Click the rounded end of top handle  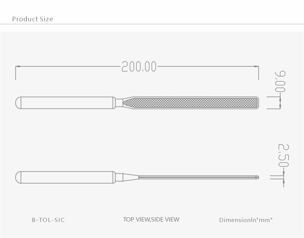(x=18, y=103)
